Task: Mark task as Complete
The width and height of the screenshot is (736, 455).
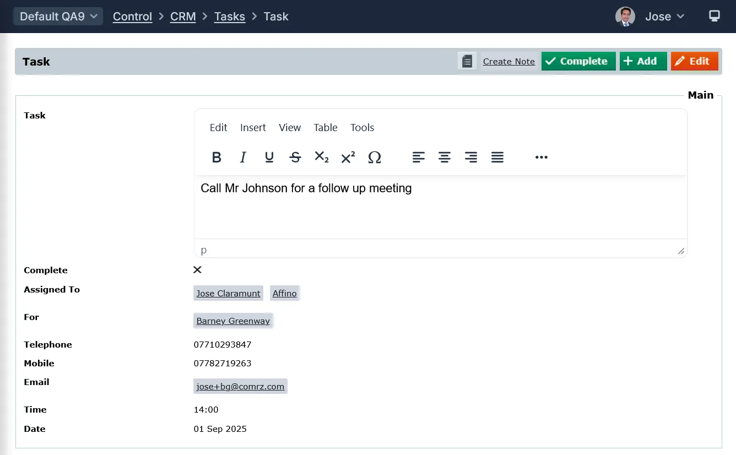Action: coord(578,61)
